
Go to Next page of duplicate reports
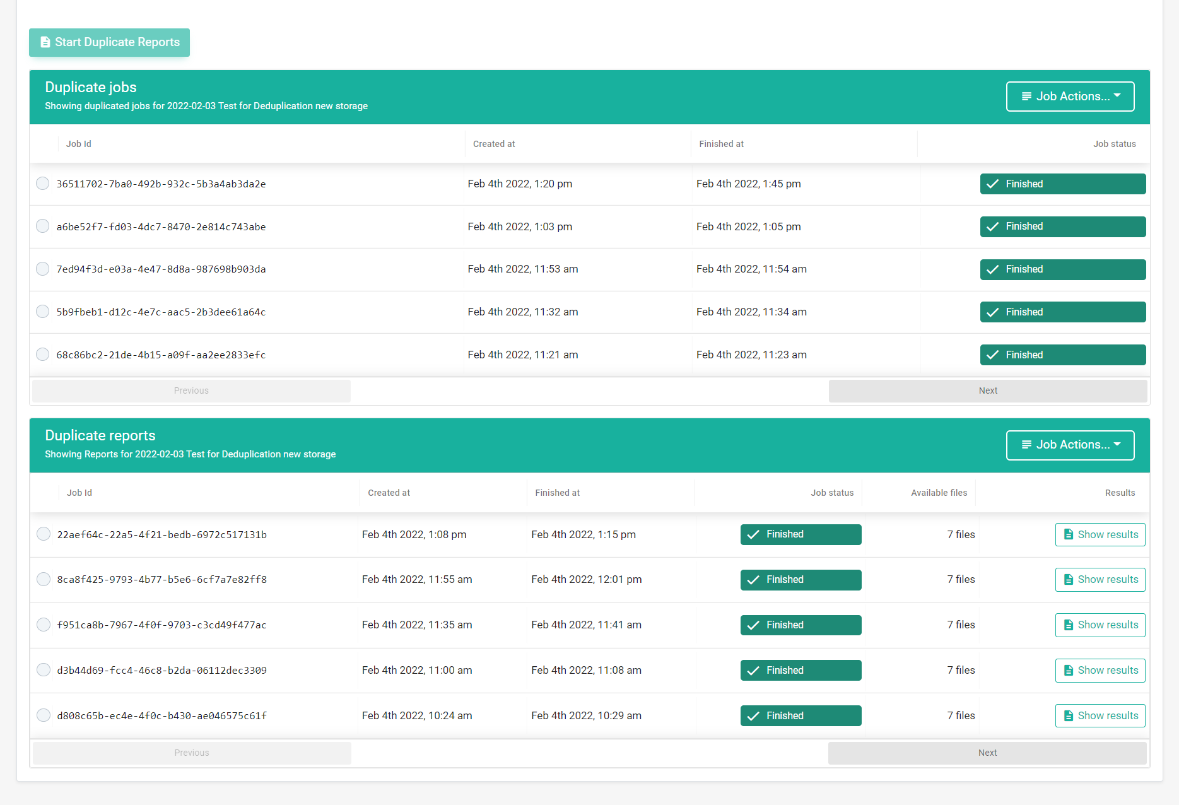pyautogui.click(x=987, y=753)
